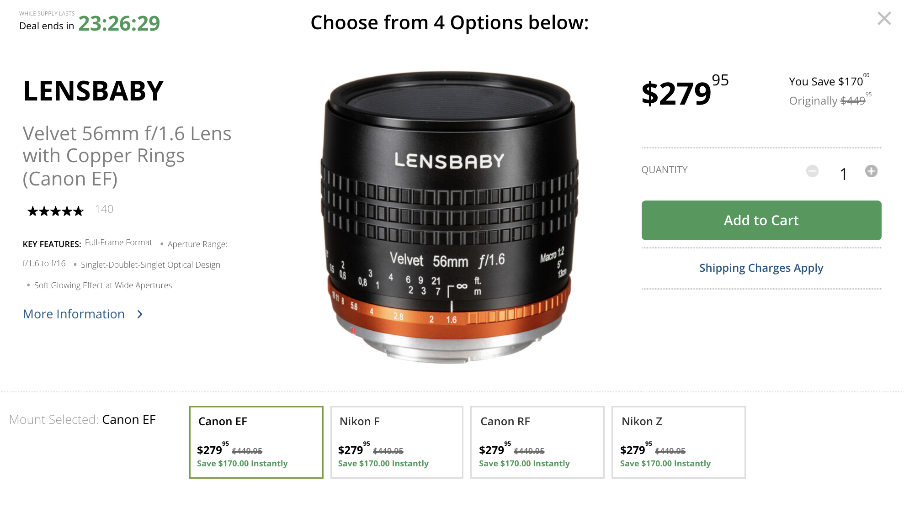Open the Shipping Charges Apply link
The height and width of the screenshot is (507, 904).
click(761, 268)
